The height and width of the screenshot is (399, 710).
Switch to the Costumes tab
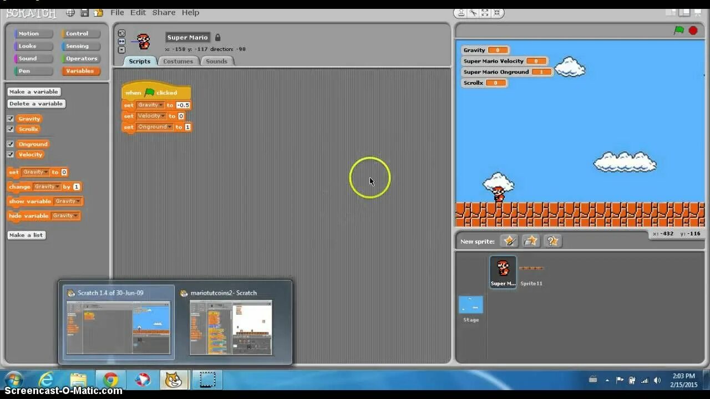[178, 62]
